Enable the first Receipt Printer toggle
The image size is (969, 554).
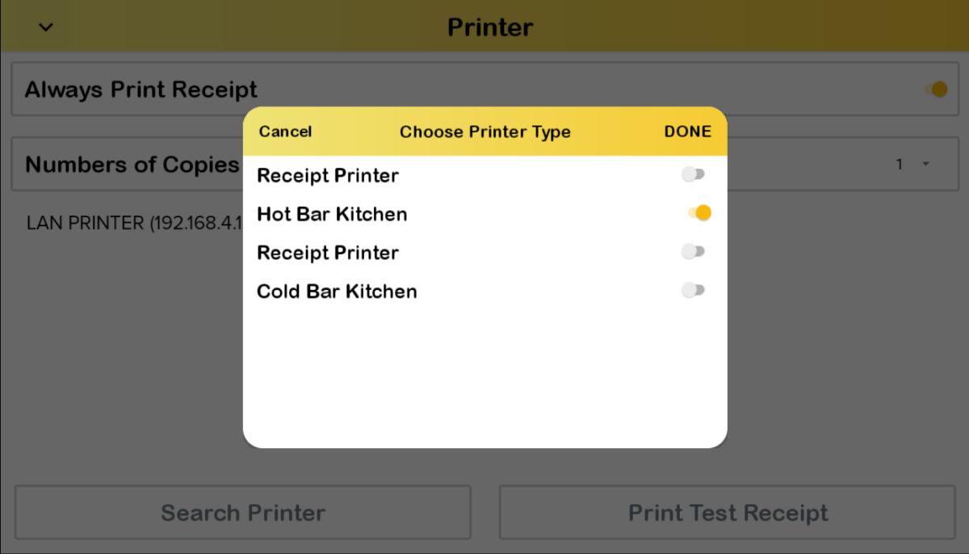point(694,174)
